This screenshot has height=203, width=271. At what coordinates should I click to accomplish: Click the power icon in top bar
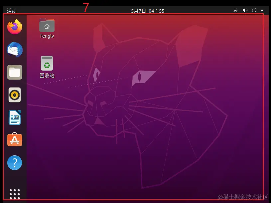pyautogui.click(x=254, y=10)
